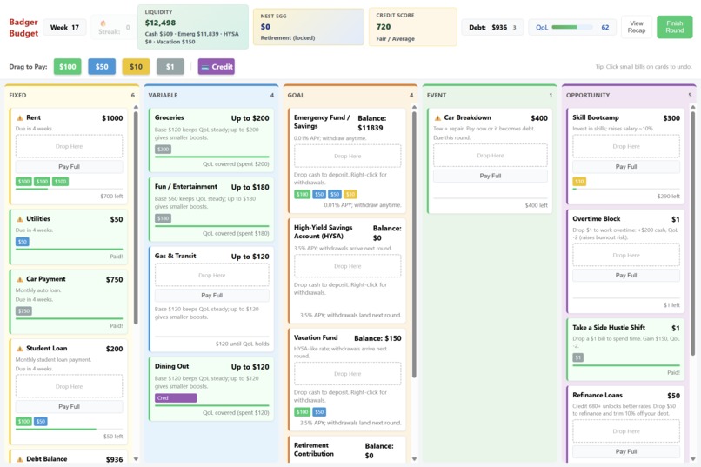Screen dimensions: 701x467
Task: Select the green $100 bill to pay
Action: pyautogui.click(x=68, y=67)
